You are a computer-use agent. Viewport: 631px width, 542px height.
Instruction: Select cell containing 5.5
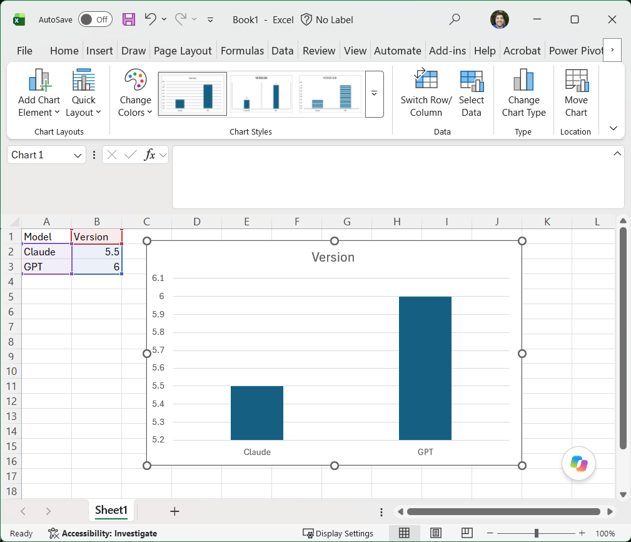point(97,252)
